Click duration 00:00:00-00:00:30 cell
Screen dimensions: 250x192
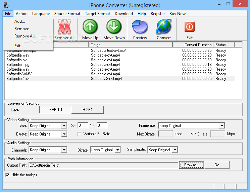(197, 60)
